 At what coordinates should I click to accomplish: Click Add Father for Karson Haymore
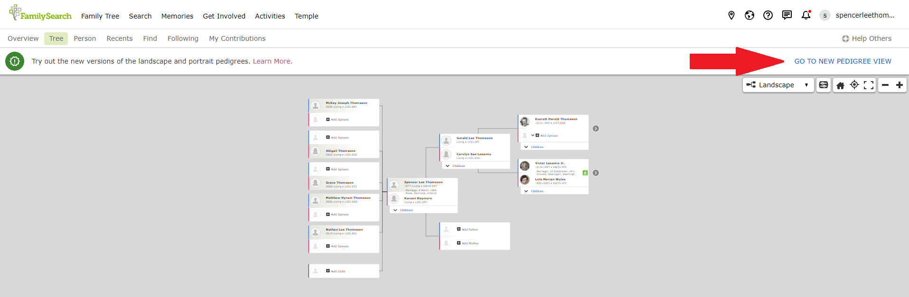tap(468, 229)
